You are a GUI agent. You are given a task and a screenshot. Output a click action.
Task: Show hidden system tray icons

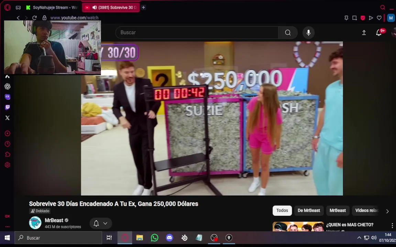point(359,238)
